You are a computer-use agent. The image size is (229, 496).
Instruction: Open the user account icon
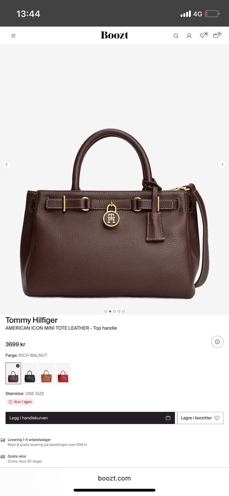point(189,36)
